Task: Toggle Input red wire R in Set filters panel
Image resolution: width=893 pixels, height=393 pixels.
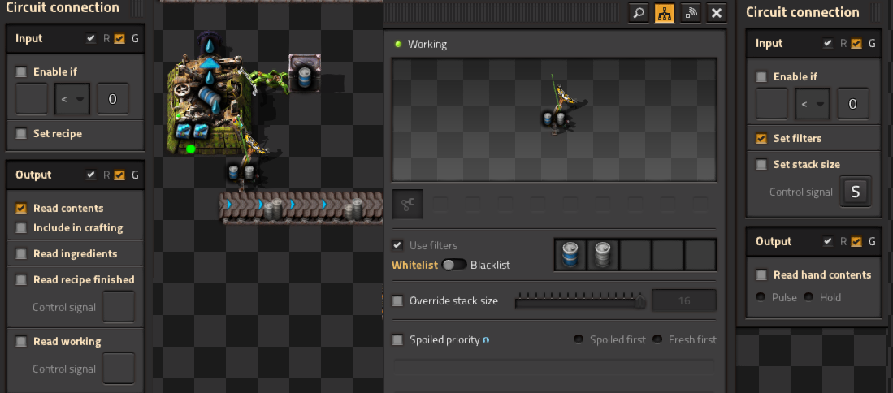Action: 828,43
